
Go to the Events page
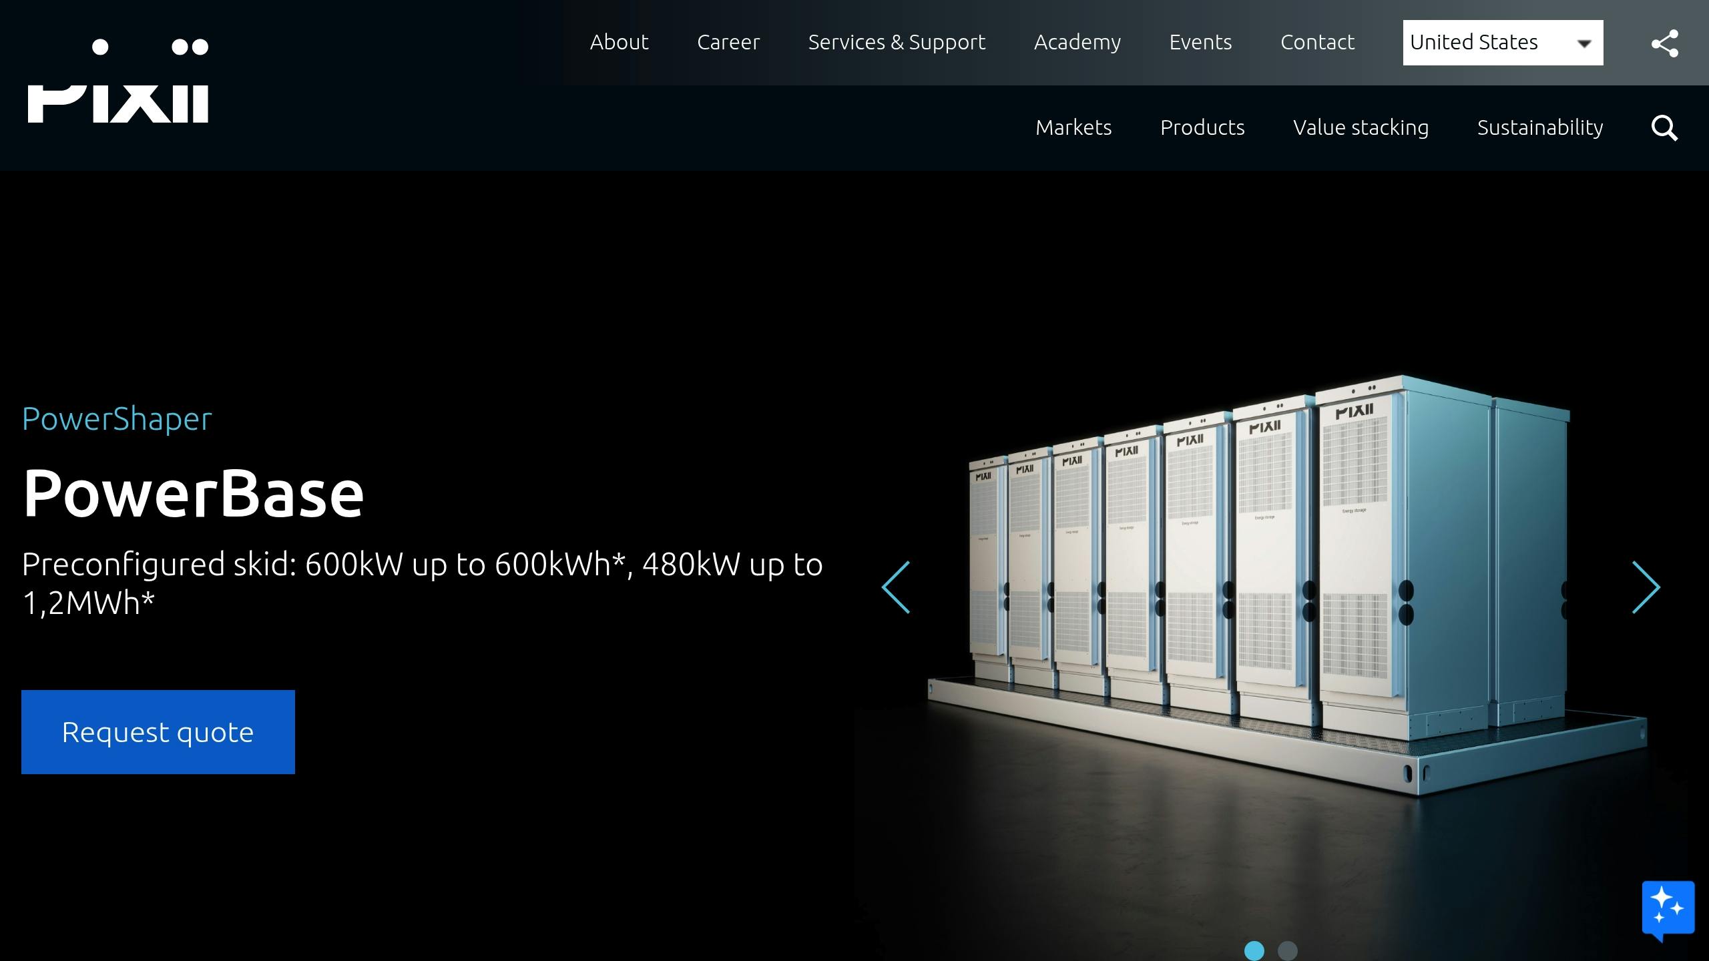[x=1200, y=42]
